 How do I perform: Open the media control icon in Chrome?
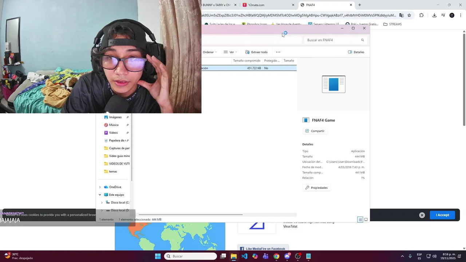pyautogui.click(x=443, y=15)
